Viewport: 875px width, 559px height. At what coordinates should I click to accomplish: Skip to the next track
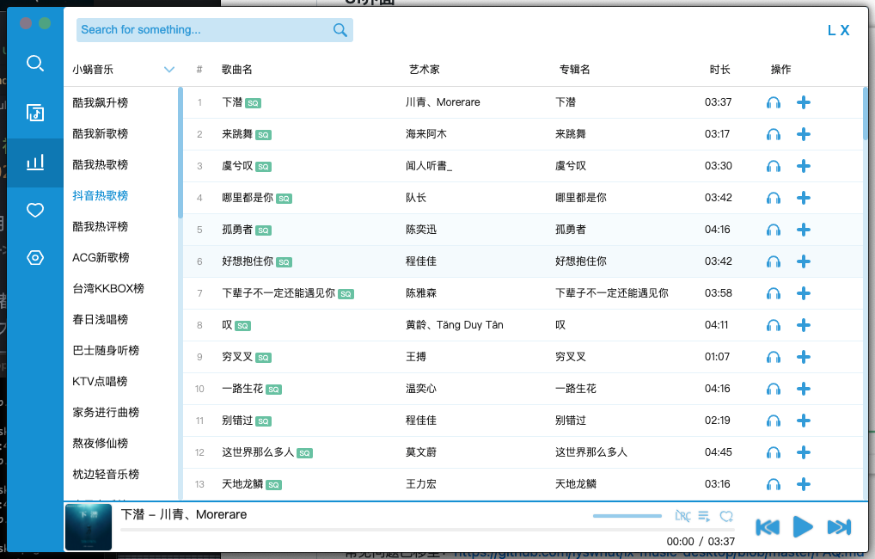[x=839, y=526]
